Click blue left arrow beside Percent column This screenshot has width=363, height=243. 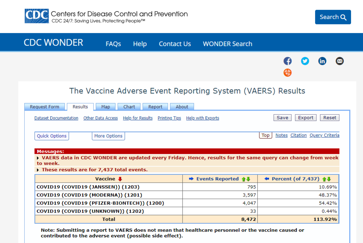[x=266, y=179]
